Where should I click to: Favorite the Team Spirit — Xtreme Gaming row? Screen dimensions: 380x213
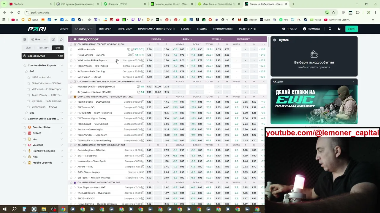pos(71,141)
